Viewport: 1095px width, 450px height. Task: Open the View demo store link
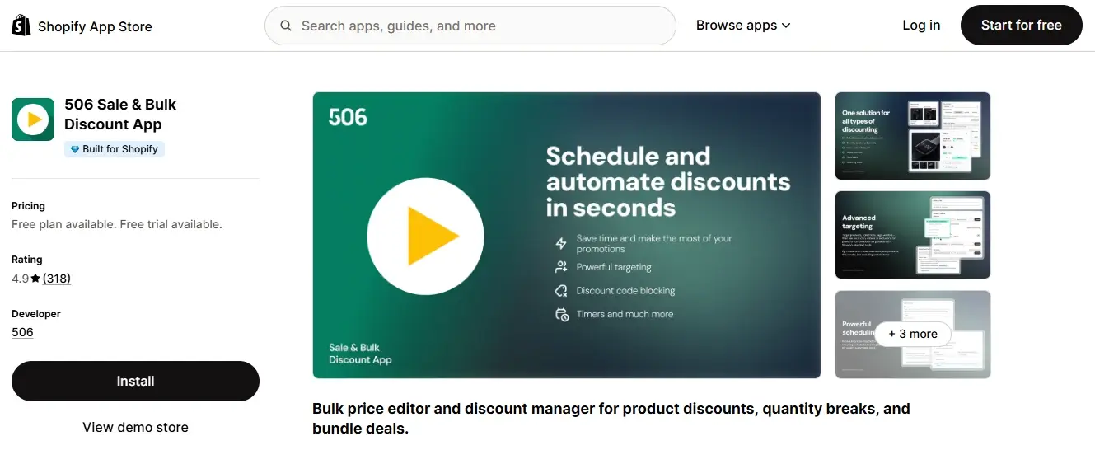click(x=135, y=427)
